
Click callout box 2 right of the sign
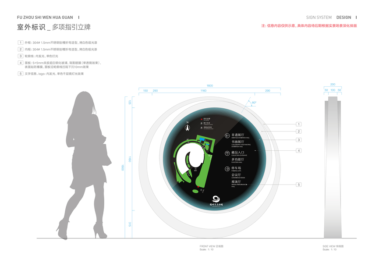(x=299, y=131)
